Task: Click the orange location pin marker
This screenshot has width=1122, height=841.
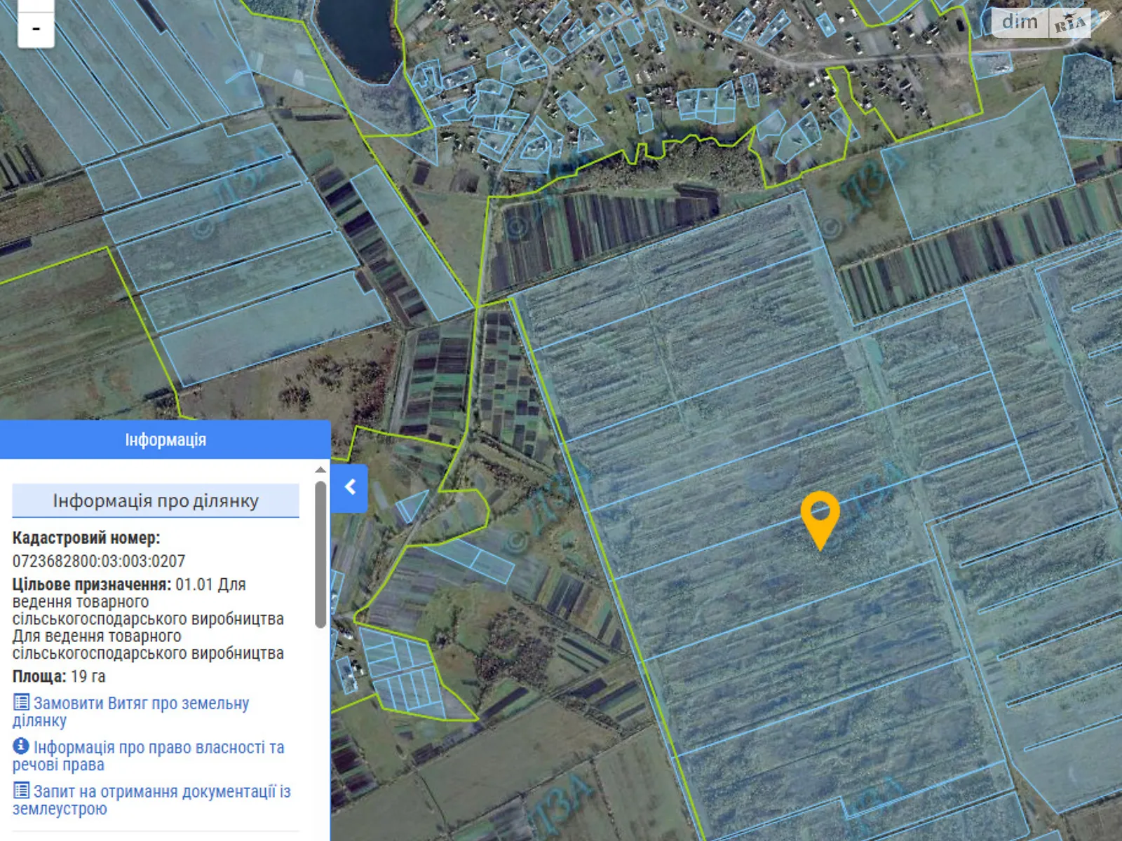Action: 820,517
